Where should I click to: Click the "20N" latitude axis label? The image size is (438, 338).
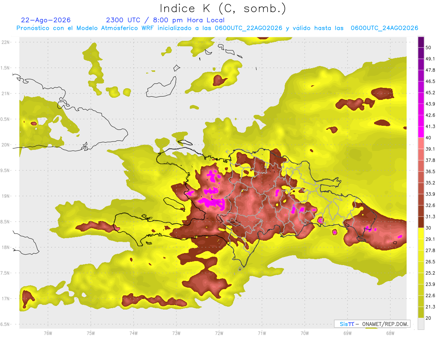[6, 145]
